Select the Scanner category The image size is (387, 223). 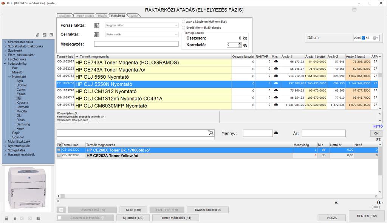pyautogui.click(x=18, y=137)
